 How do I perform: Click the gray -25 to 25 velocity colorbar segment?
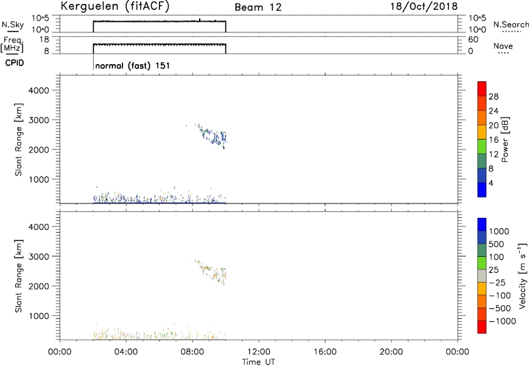[482, 276]
